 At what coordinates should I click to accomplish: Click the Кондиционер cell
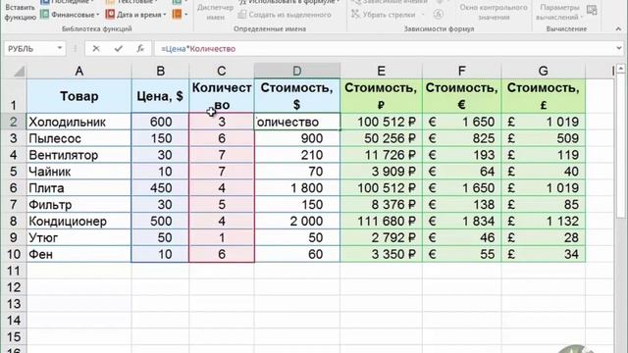click(78, 221)
